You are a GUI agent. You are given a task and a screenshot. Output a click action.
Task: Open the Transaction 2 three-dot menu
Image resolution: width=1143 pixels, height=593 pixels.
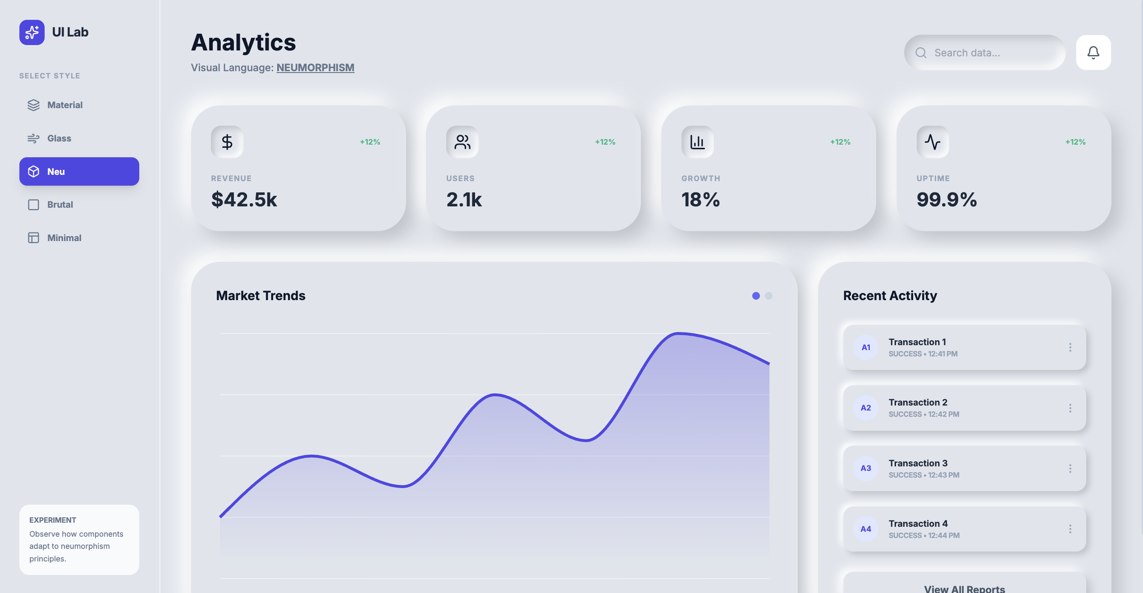pyautogui.click(x=1070, y=408)
